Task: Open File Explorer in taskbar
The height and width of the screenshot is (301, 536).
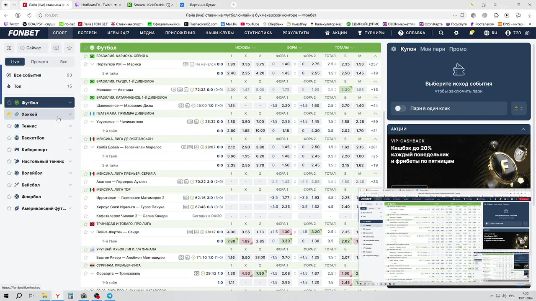Action: [44, 296]
